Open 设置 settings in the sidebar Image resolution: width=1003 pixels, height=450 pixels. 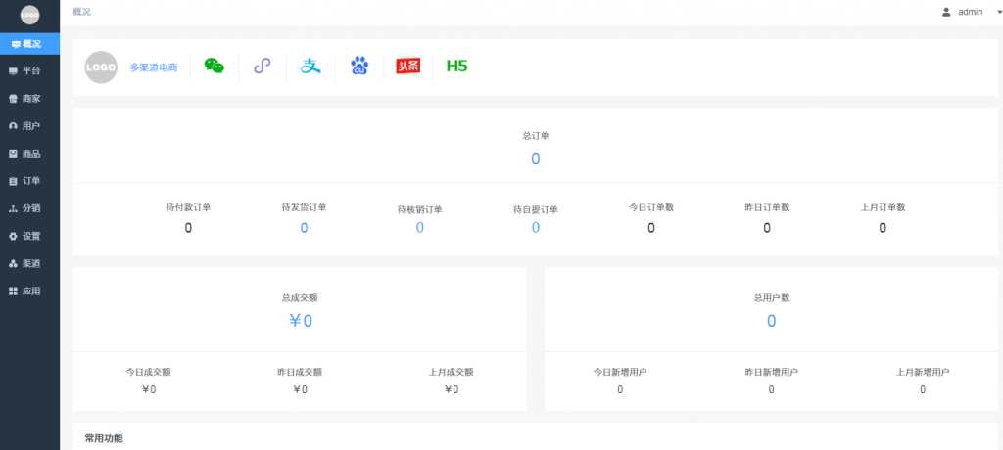tap(30, 236)
